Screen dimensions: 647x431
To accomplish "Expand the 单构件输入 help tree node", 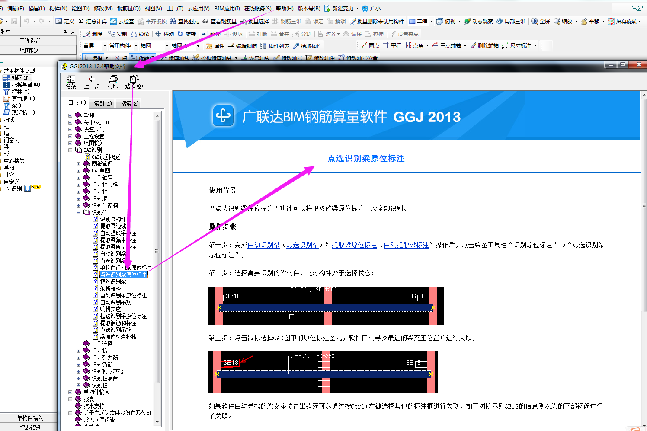I will (x=70, y=392).
